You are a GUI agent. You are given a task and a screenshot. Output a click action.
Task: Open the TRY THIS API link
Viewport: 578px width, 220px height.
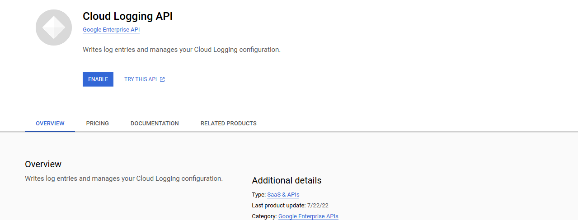(x=141, y=79)
